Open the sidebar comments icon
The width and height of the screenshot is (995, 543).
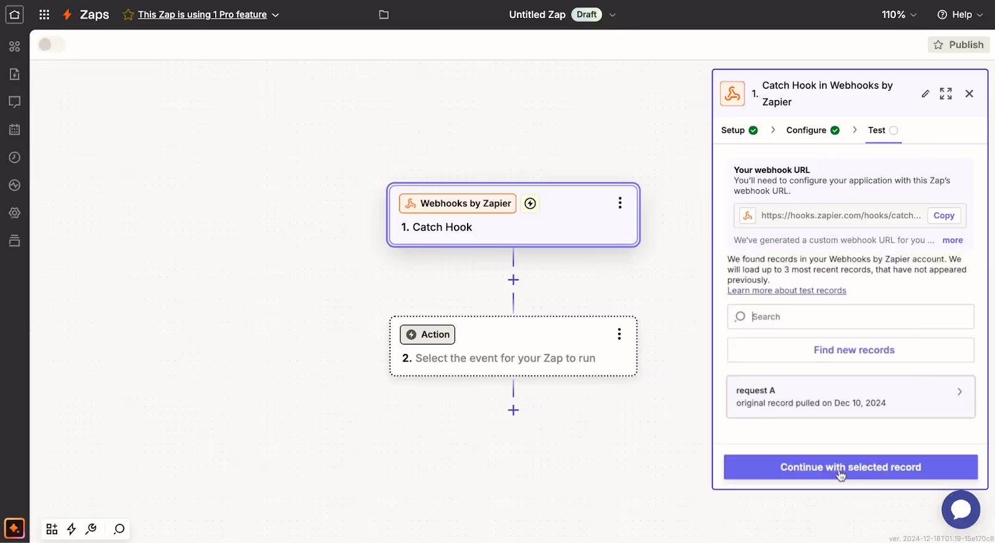pyautogui.click(x=14, y=101)
